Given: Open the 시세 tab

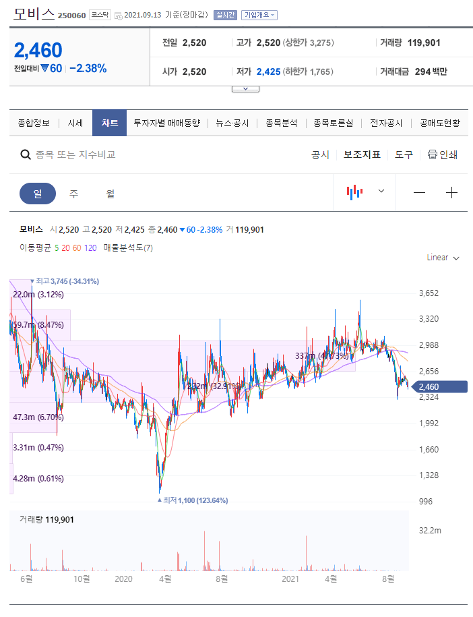Looking at the screenshot, I should pos(75,123).
